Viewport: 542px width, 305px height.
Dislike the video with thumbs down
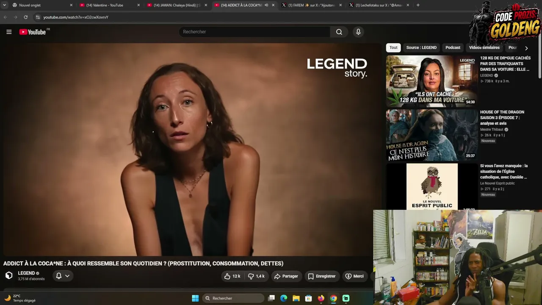pyautogui.click(x=257, y=276)
